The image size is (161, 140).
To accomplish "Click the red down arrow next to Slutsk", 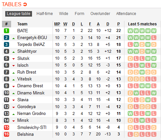I will click(13, 59).
